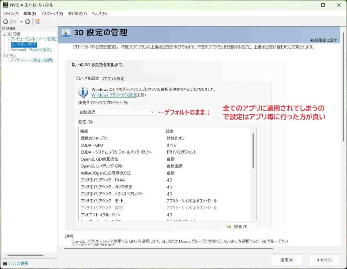
Task: Click the settings list vertical scrollbar
Action: click(x=253, y=151)
